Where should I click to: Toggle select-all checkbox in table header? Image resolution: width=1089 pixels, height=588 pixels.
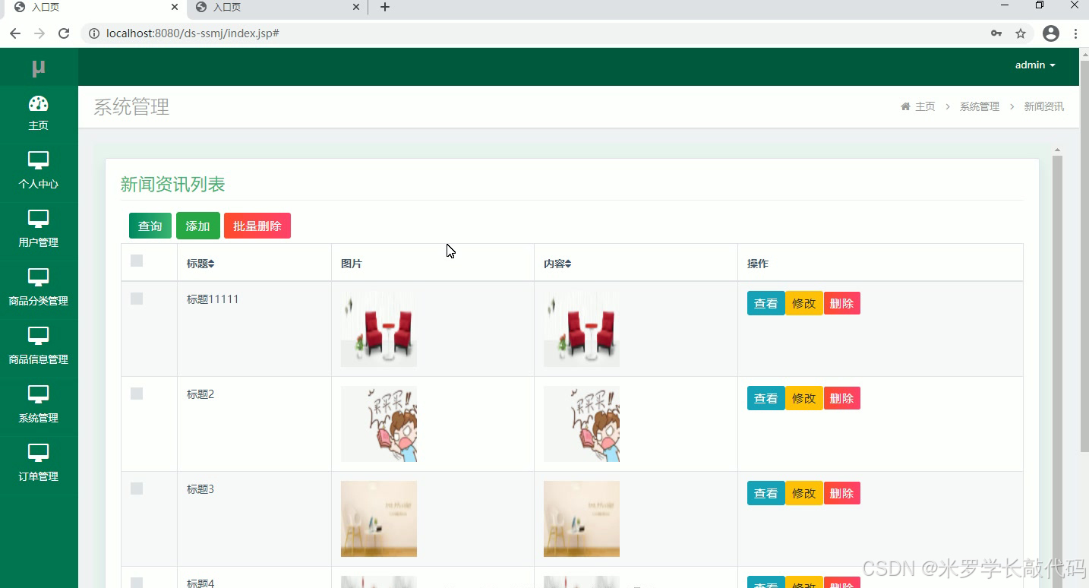point(137,261)
